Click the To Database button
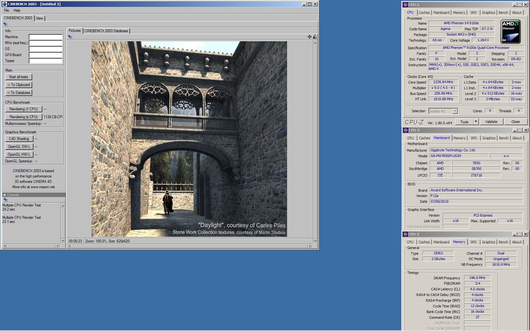This screenshot has height=331, width=530. click(x=18, y=93)
